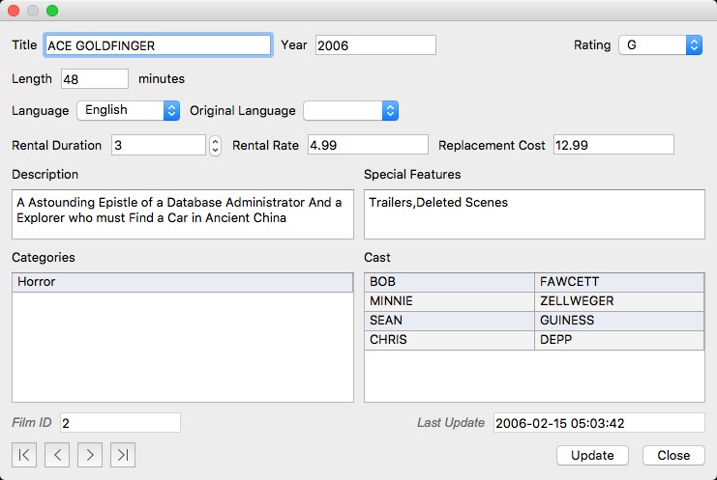The width and height of the screenshot is (717, 480).
Task: Click the Rental Duration stepper arrows
Action: (x=215, y=145)
